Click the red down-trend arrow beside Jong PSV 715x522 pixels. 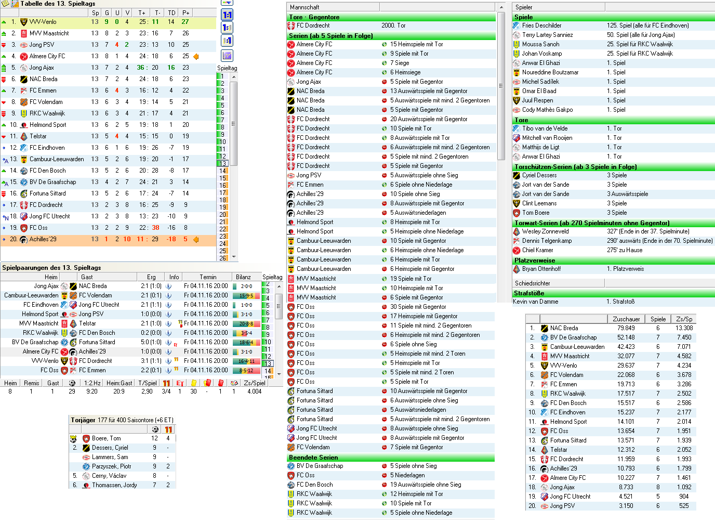(x=4, y=45)
